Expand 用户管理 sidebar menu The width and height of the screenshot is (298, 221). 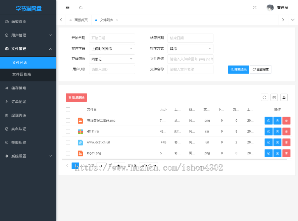click(x=28, y=35)
